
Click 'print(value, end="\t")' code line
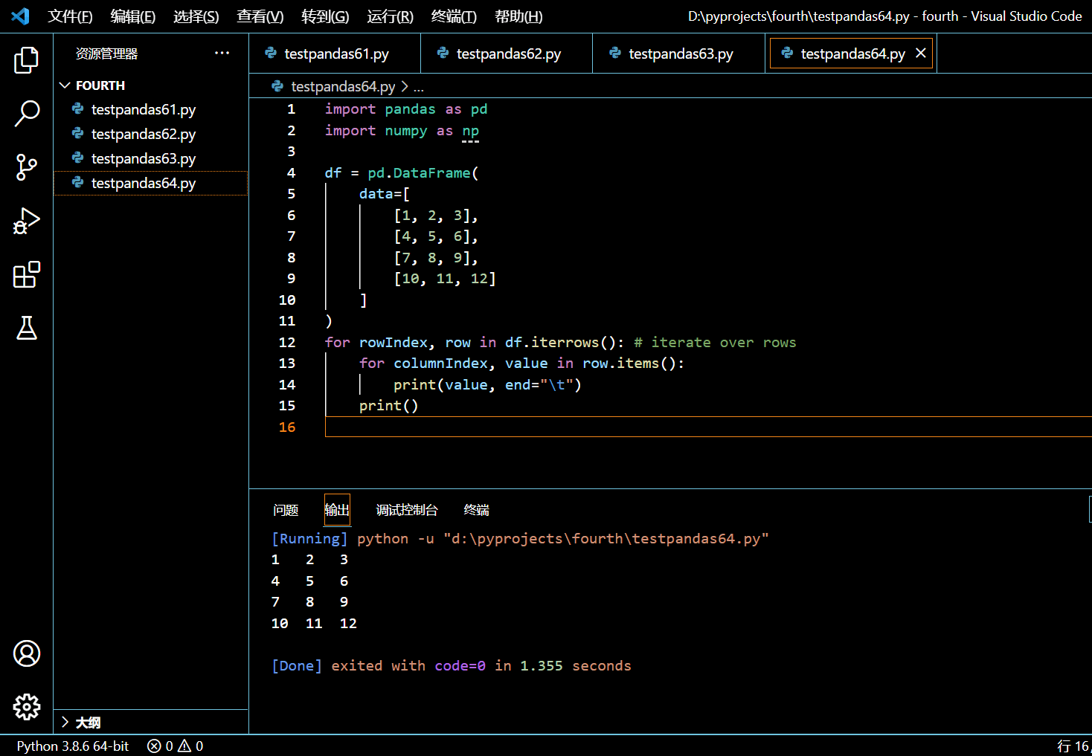pos(487,384)
